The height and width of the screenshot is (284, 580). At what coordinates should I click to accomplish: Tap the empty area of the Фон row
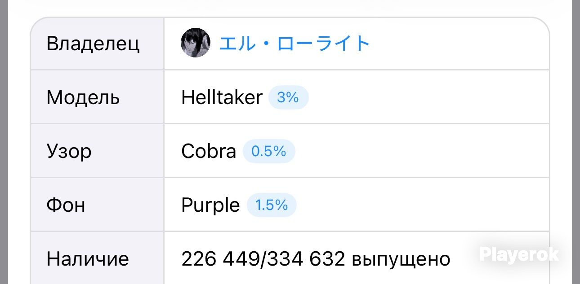[423, 205]
